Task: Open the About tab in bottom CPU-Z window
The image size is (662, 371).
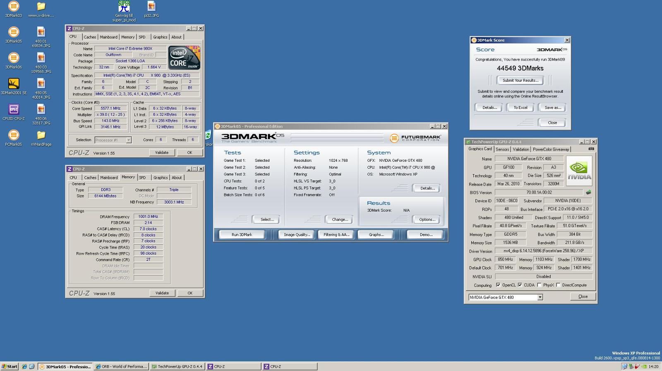Action: point(177,177)
